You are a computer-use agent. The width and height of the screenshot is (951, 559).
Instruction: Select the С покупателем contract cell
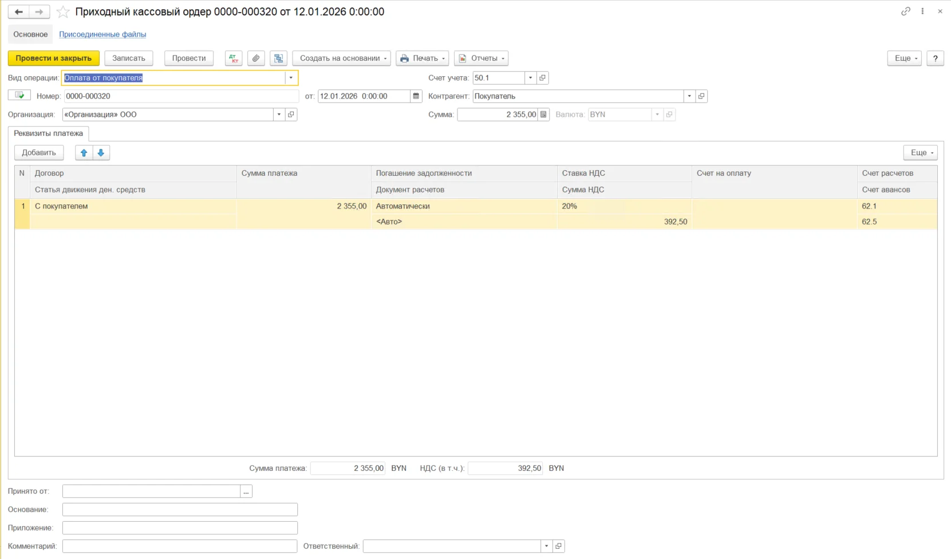tap(133, 206)
